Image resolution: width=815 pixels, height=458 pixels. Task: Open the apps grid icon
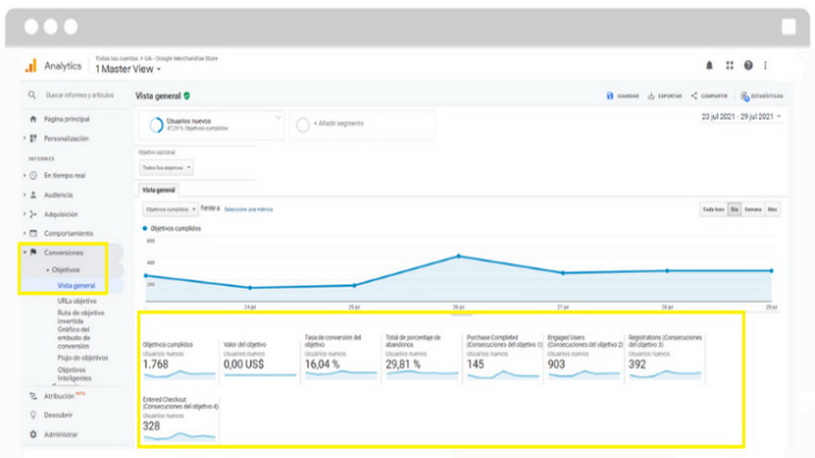click(x=730, y=66)
